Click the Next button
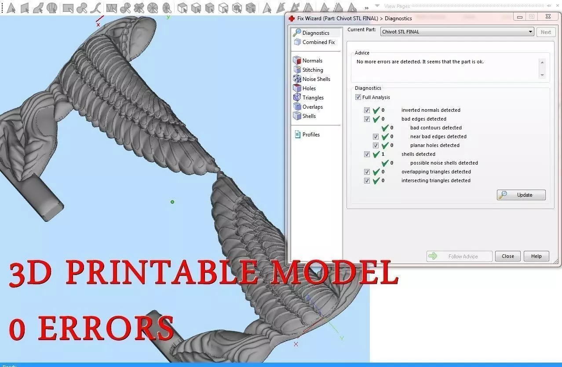Image resolution: width=562 pixels, height=367 pixels. click(x=546, y=32)
